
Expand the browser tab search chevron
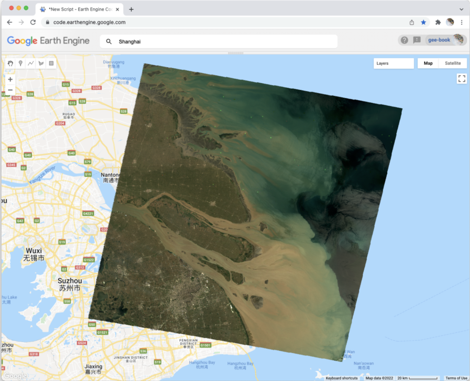pyautogui.click(x=461, y=9)
